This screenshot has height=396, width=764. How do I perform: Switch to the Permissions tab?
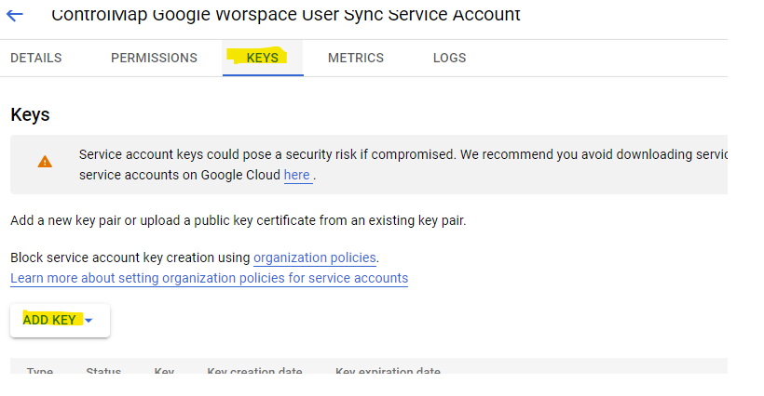pyautogui.click(x=154, y=58)
